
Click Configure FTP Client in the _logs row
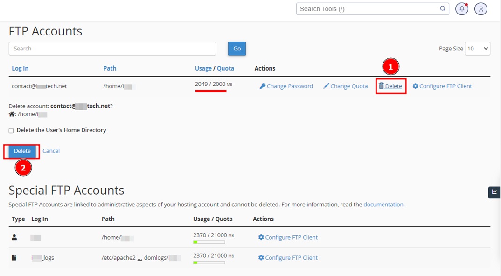coord(292,257)
